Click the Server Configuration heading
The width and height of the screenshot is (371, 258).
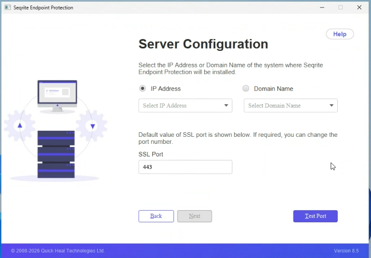203,44
